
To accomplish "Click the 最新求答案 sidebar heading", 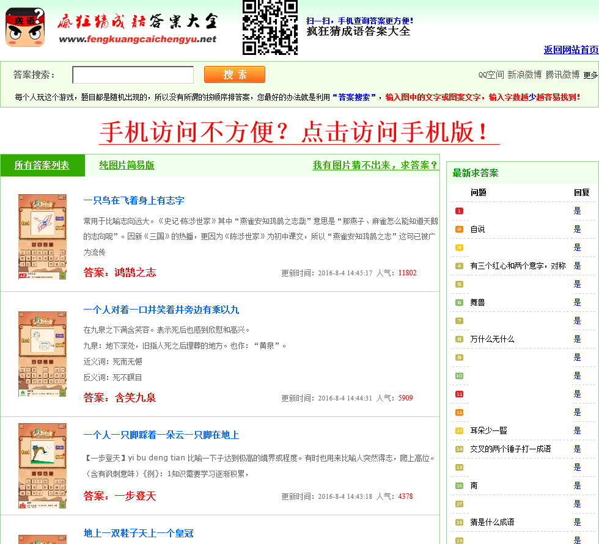I will tap(476, 173).
